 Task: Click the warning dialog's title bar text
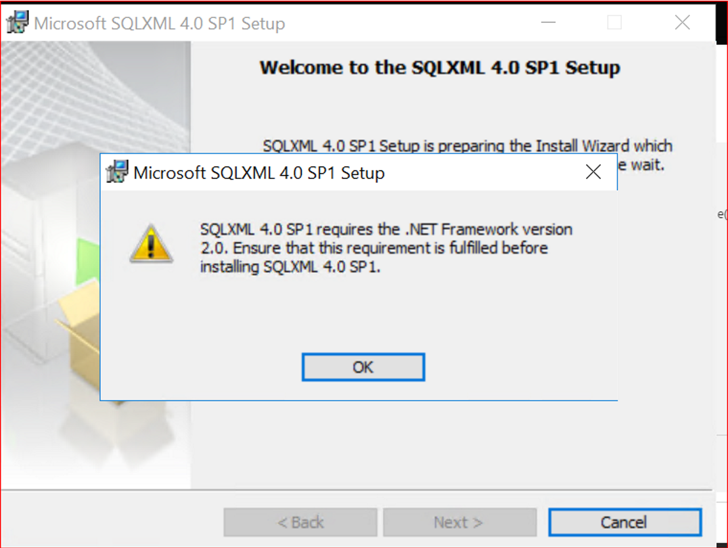259,173
